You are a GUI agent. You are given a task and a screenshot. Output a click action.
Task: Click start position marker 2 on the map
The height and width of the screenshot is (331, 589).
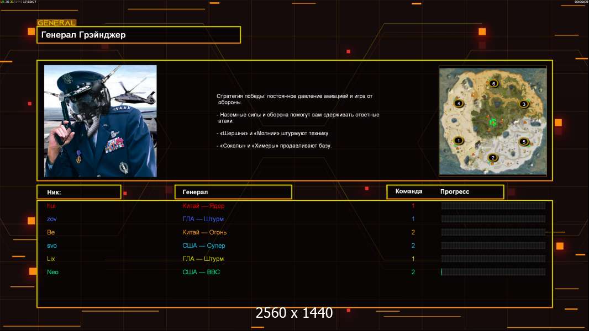pos(493,158)
